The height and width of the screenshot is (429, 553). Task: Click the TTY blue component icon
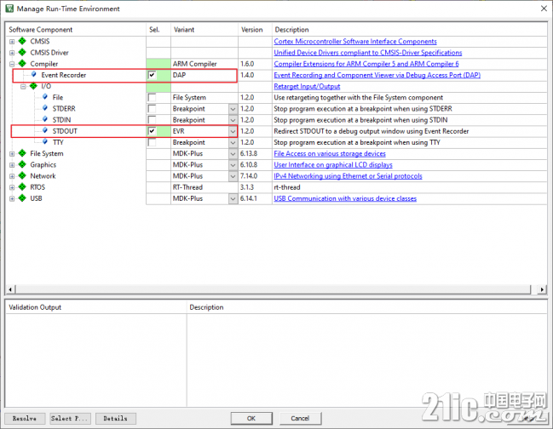pyautogui.click(x=45, y=142)
